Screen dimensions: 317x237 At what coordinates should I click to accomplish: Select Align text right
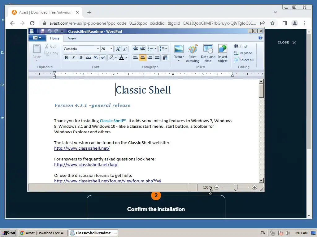[x=150, y=58]
